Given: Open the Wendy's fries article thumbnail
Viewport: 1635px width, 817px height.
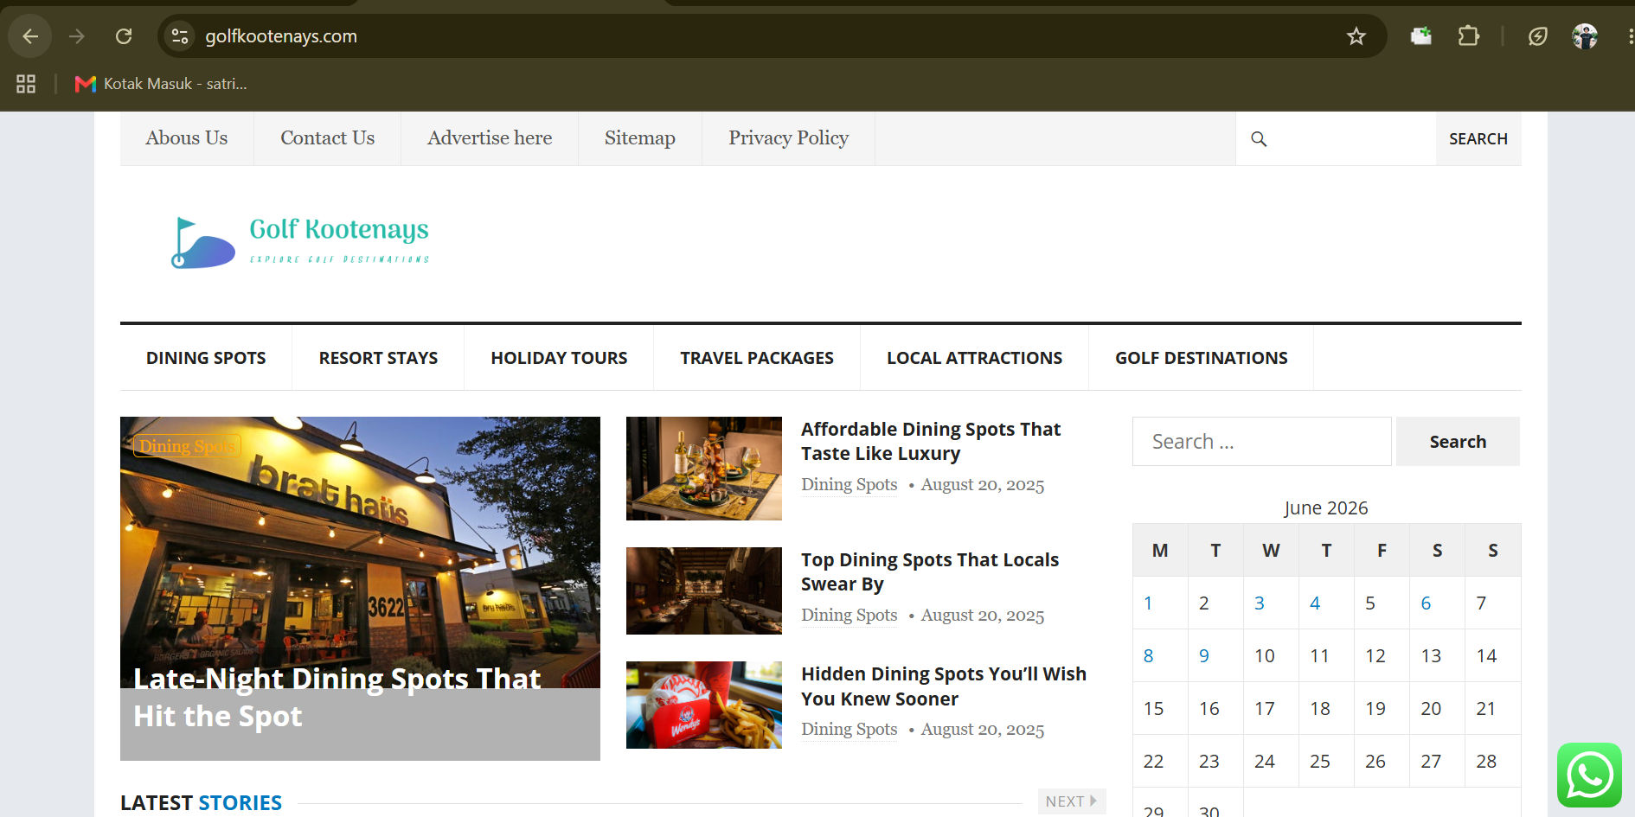Looking at the screenshot, I should coord(704,705).
